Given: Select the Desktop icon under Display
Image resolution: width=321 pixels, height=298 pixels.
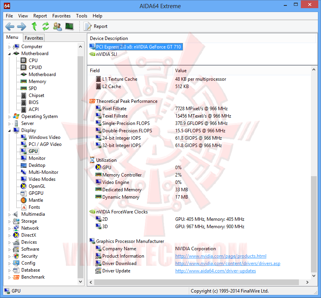Looking at the screenshot, I should click(x=24, y=165).
